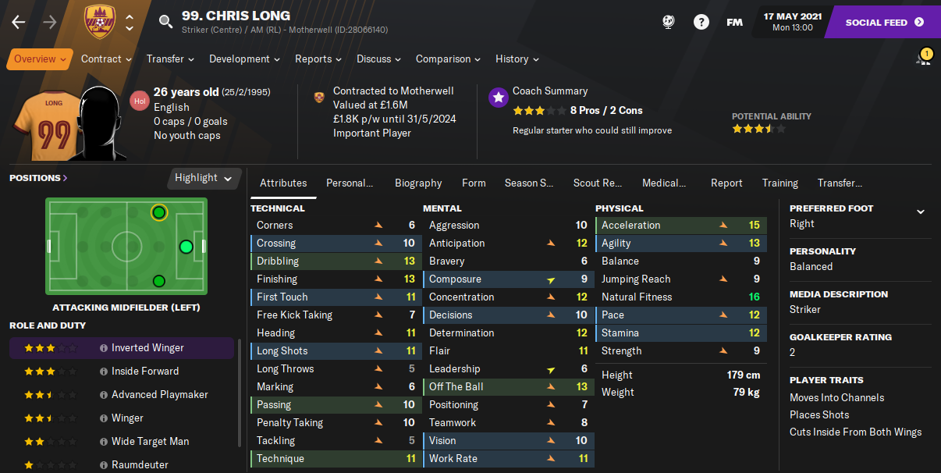Switch to the Biography tab
The height and width of the screenshot is (473, 941).
[418, 183]
